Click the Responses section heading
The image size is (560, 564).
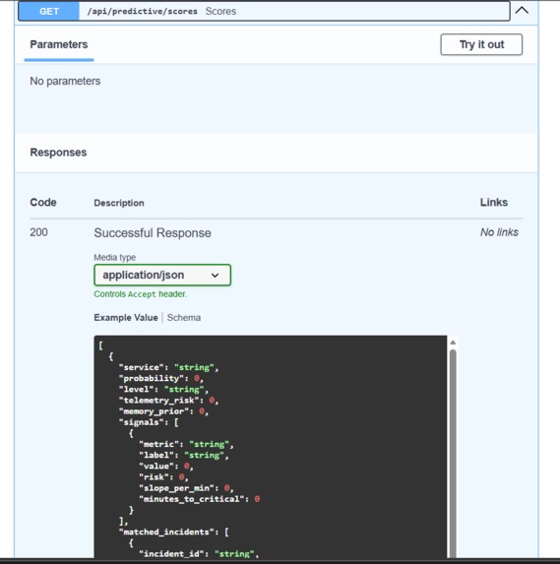(58, 153)
